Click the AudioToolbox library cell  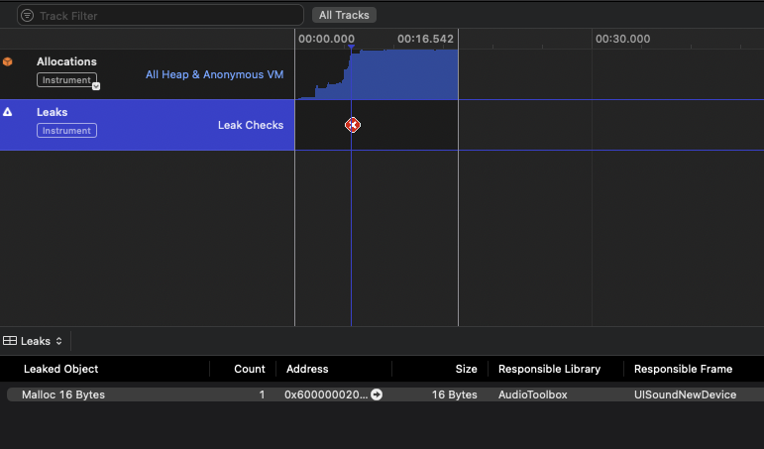tap(532, 394)
